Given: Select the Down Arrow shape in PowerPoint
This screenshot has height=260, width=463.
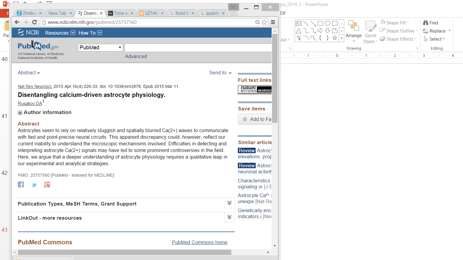Looking at the screenshot, I should (327, 31).
